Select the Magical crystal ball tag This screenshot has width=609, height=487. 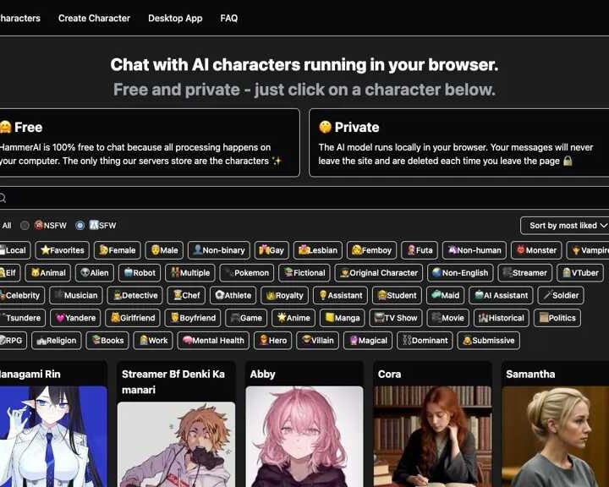(x=368, y=340)
